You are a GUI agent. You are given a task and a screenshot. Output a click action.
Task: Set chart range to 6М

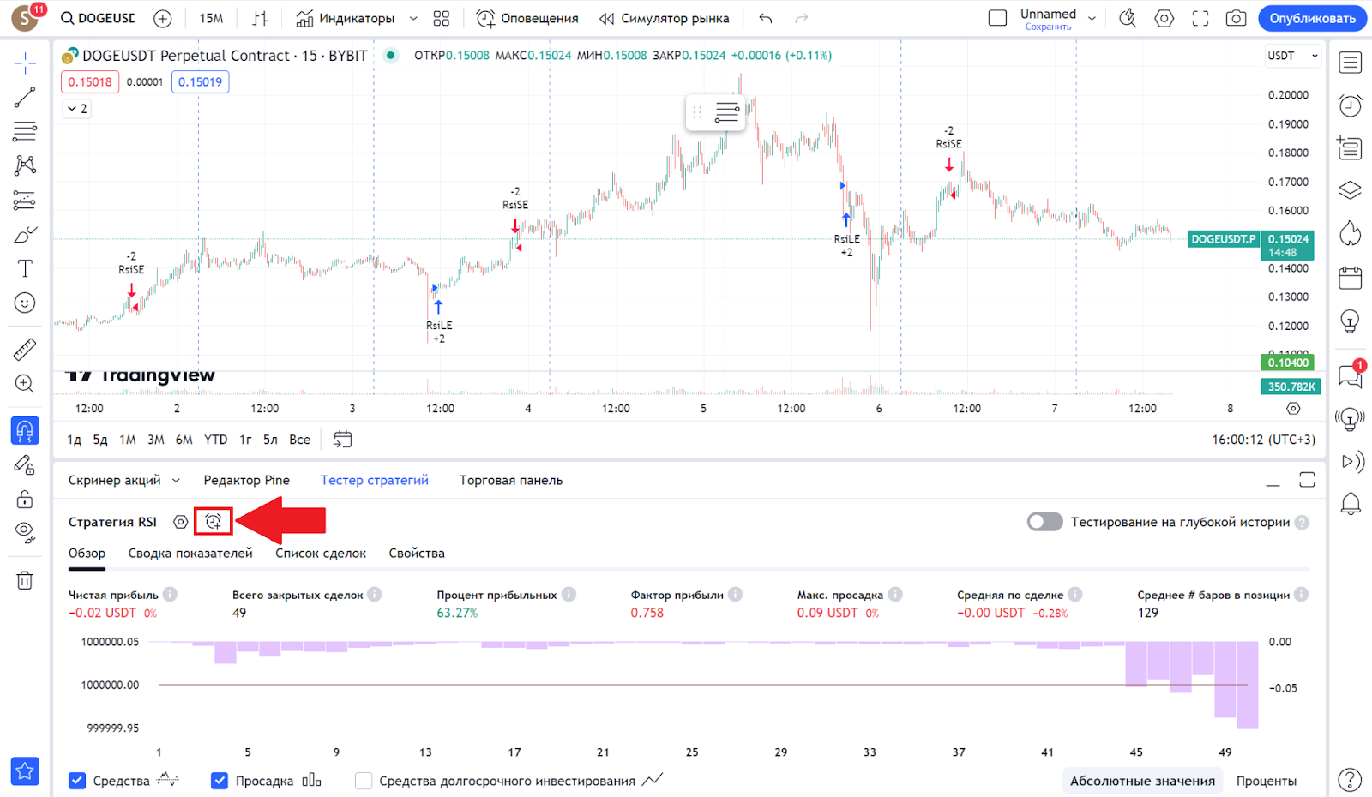click(x=184, y=440)
